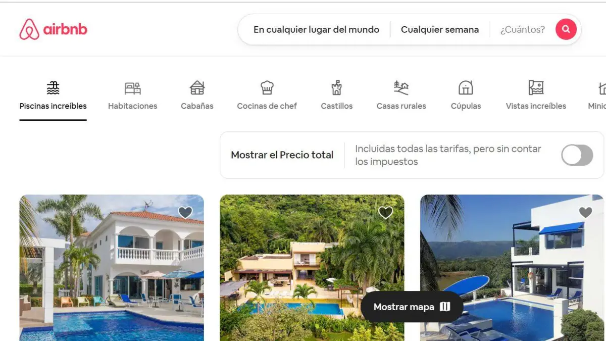Open the white villa with pool photo
Image resolution: width=606 pixels, height=341 pixels.
click(x=112, y=268)
